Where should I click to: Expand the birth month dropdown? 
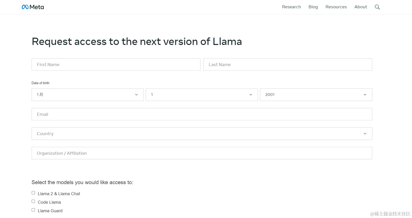tap(87, 95)
